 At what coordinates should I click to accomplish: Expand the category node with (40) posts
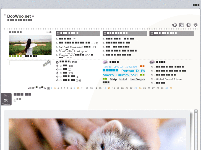pyautogui.click(x=57, y=66)
